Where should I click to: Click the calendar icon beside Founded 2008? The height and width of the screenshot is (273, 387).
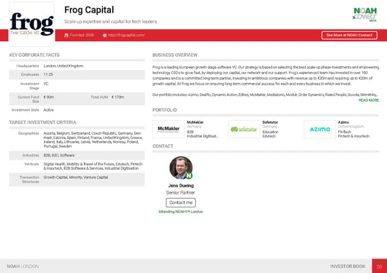(x=67, y=35)
